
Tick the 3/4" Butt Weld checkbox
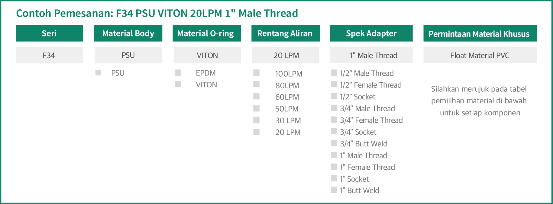coord(334,143)
